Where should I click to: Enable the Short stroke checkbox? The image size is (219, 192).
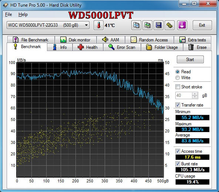point(178,87)
